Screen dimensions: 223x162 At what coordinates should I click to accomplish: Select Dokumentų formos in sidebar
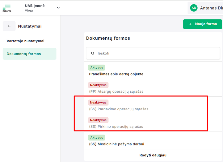24,54
